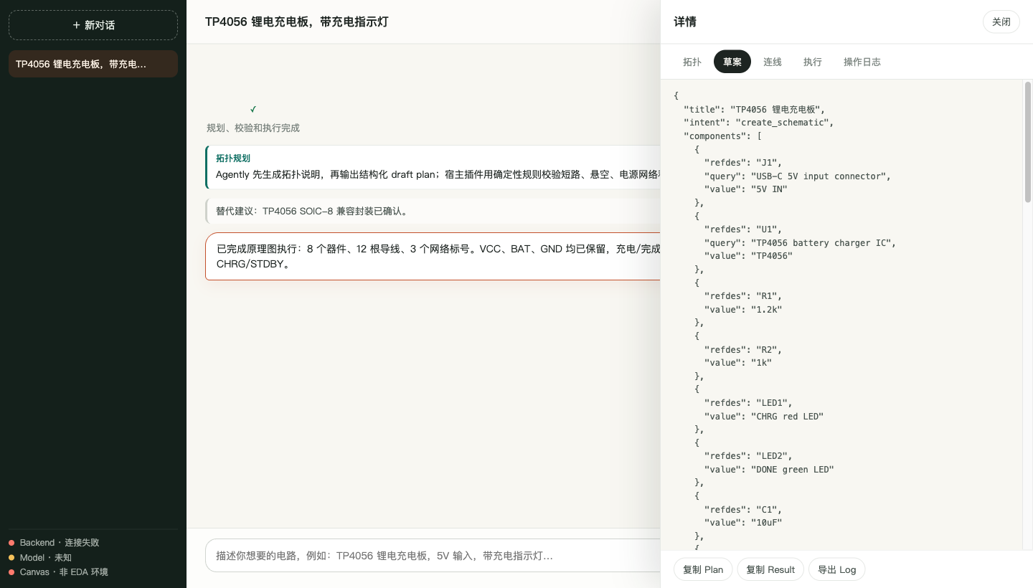Click the details panel vertical scrollbar
This screenshot has width=1033, height=588.
coord(1028,141)
